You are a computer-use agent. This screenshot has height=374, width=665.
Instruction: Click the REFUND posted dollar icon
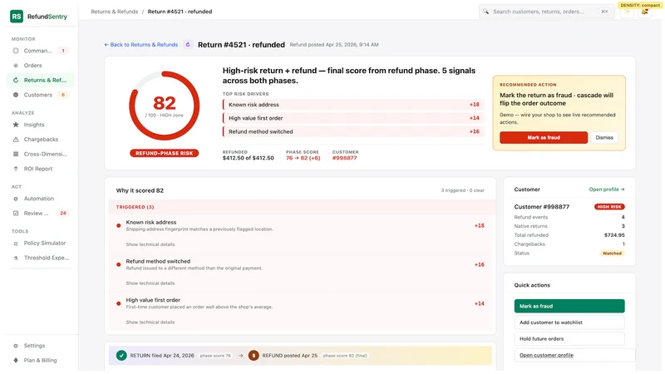[254, 356]
